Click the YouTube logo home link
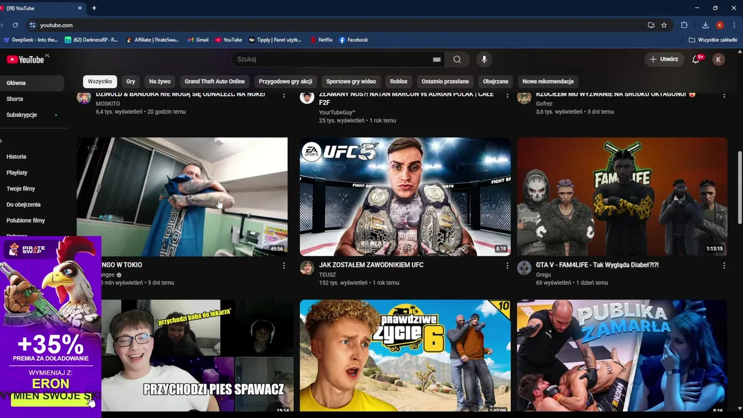The height and width of the screenshot is (418, 743). (26, 59)
